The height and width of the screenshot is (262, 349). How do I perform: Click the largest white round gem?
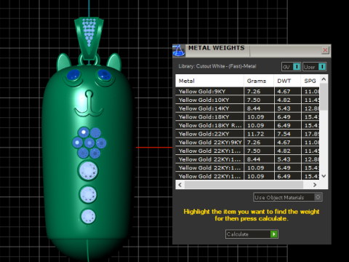88,170
